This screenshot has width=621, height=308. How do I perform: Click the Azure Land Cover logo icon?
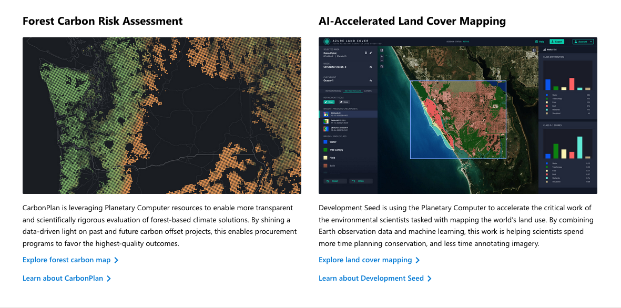coord(327,42)
